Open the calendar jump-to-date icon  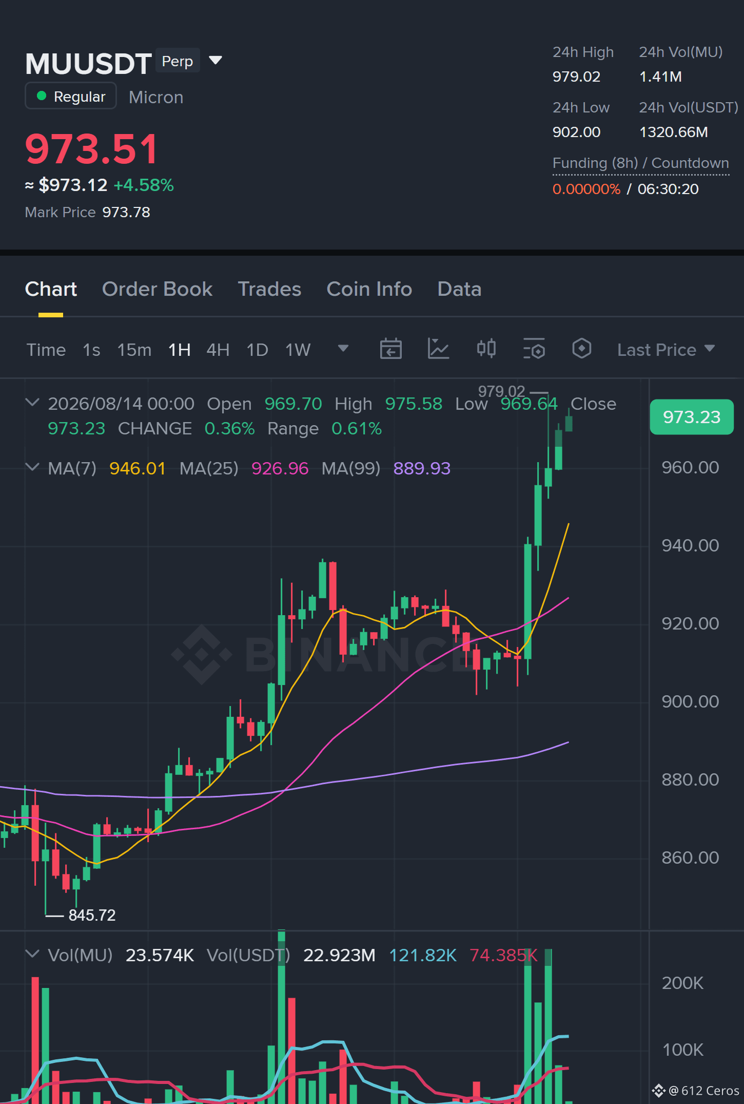[390, 349]
